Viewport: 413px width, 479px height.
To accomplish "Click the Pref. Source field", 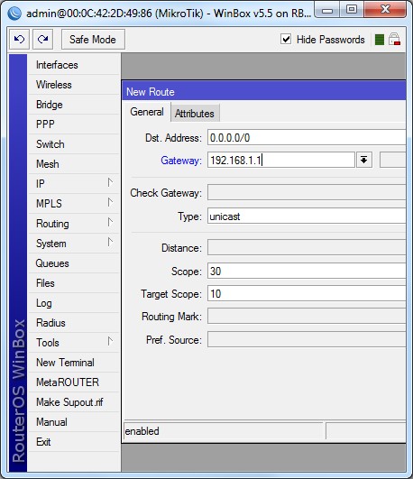I will [307, 339].
